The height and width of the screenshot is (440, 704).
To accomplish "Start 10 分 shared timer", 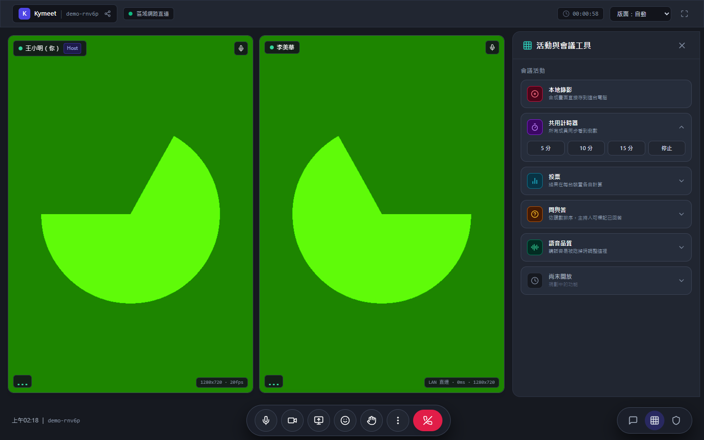I will 586,148.
